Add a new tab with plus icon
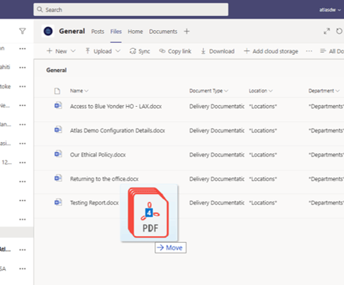Viewport: 344px width, 285px height. [x=187, y=32]
